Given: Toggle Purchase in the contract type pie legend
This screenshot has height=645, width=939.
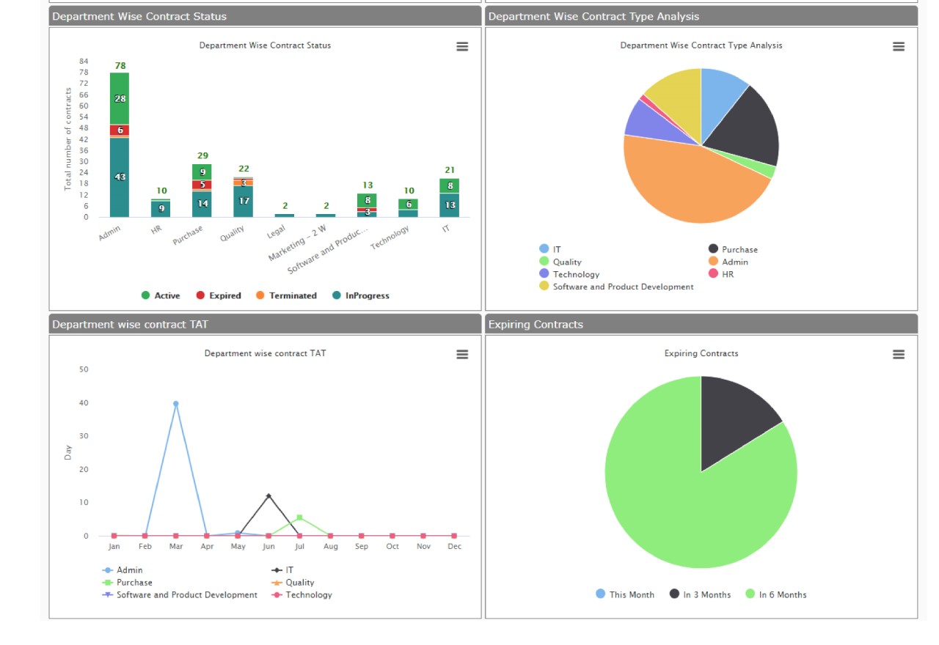Looking at the screenshot, I should [x=733, y=249].
